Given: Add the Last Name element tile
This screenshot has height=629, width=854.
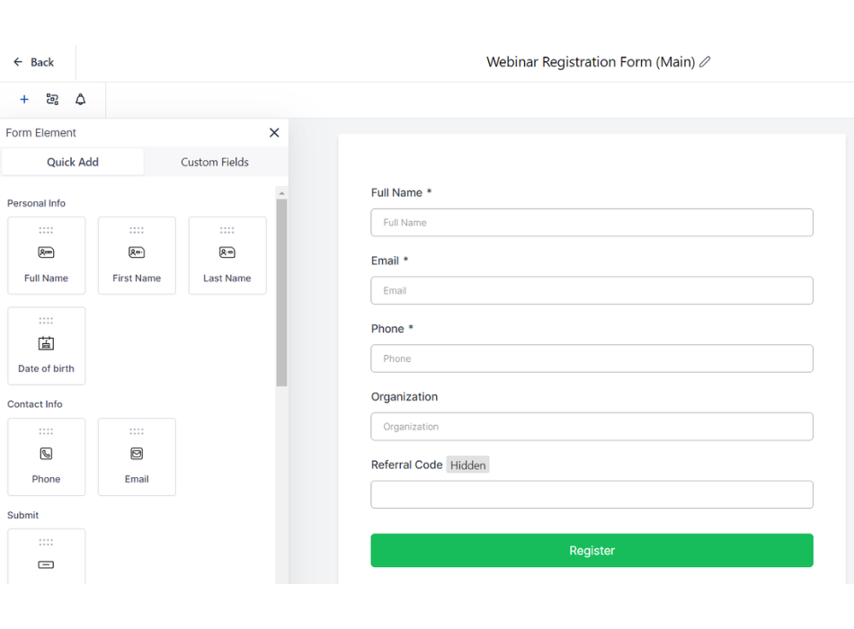Looking at the screenshot, I should tap(227, 255).
